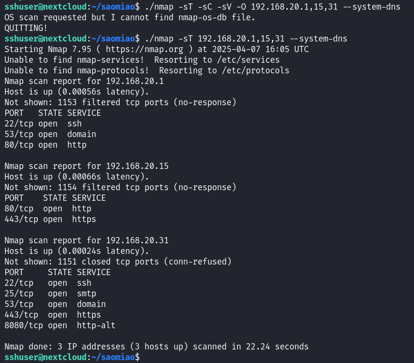Click the "OS scan requested" error line
This screenshot has width=414, height=363.
point(129,17)
